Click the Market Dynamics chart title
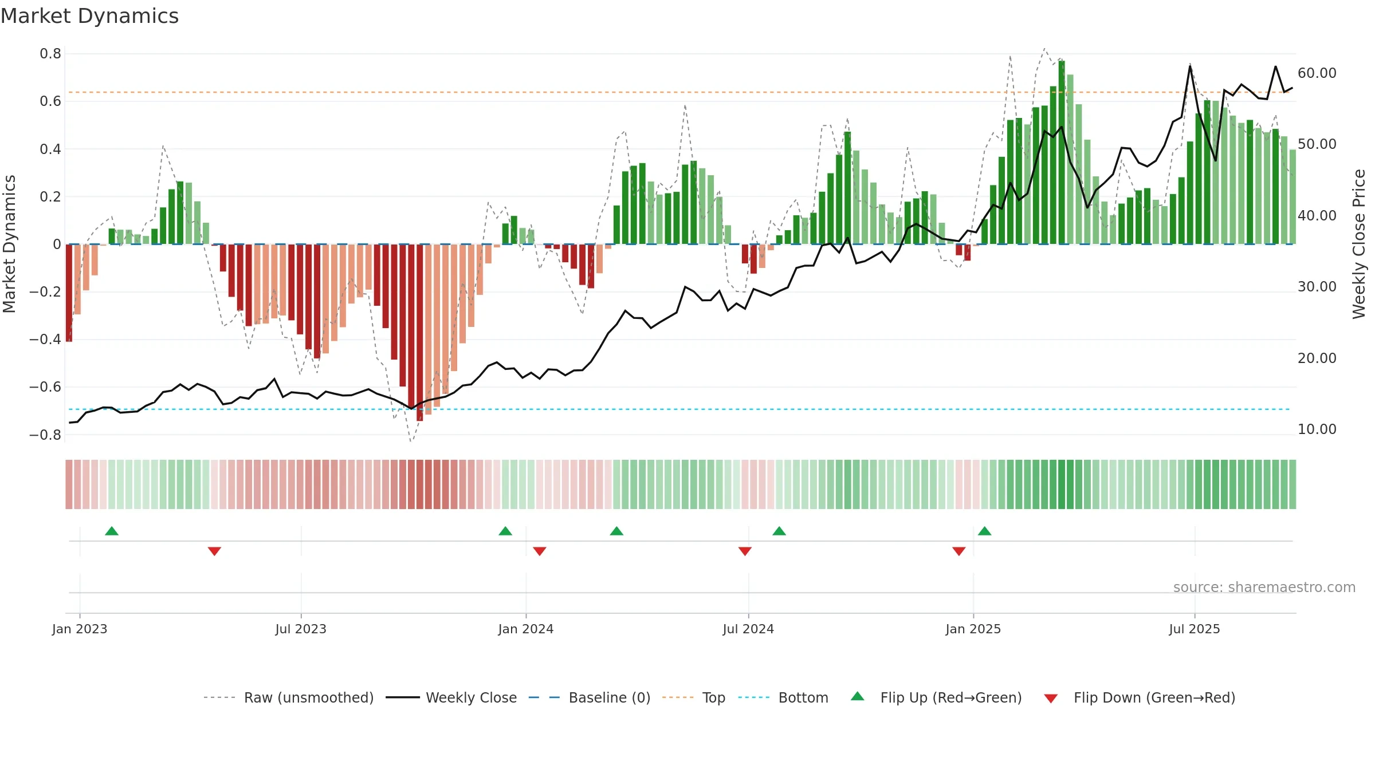Viewport: 1375px width, 773px height. coord(90,16)
